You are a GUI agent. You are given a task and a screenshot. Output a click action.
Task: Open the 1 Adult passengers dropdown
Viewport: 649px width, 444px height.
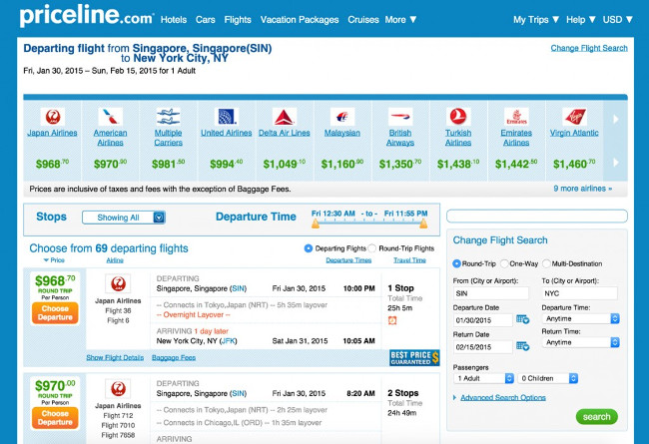point(484,378)
